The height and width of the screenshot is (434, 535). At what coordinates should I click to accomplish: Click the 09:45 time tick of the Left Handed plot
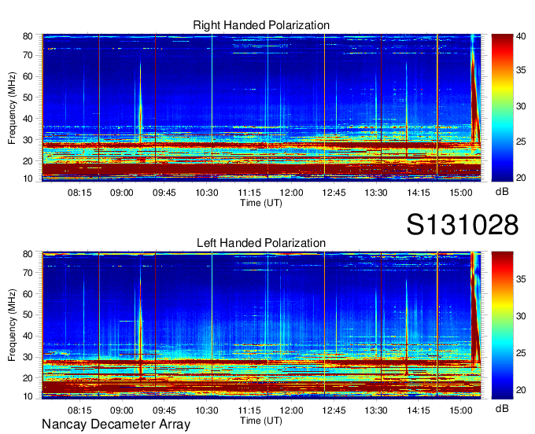(164, 410)
